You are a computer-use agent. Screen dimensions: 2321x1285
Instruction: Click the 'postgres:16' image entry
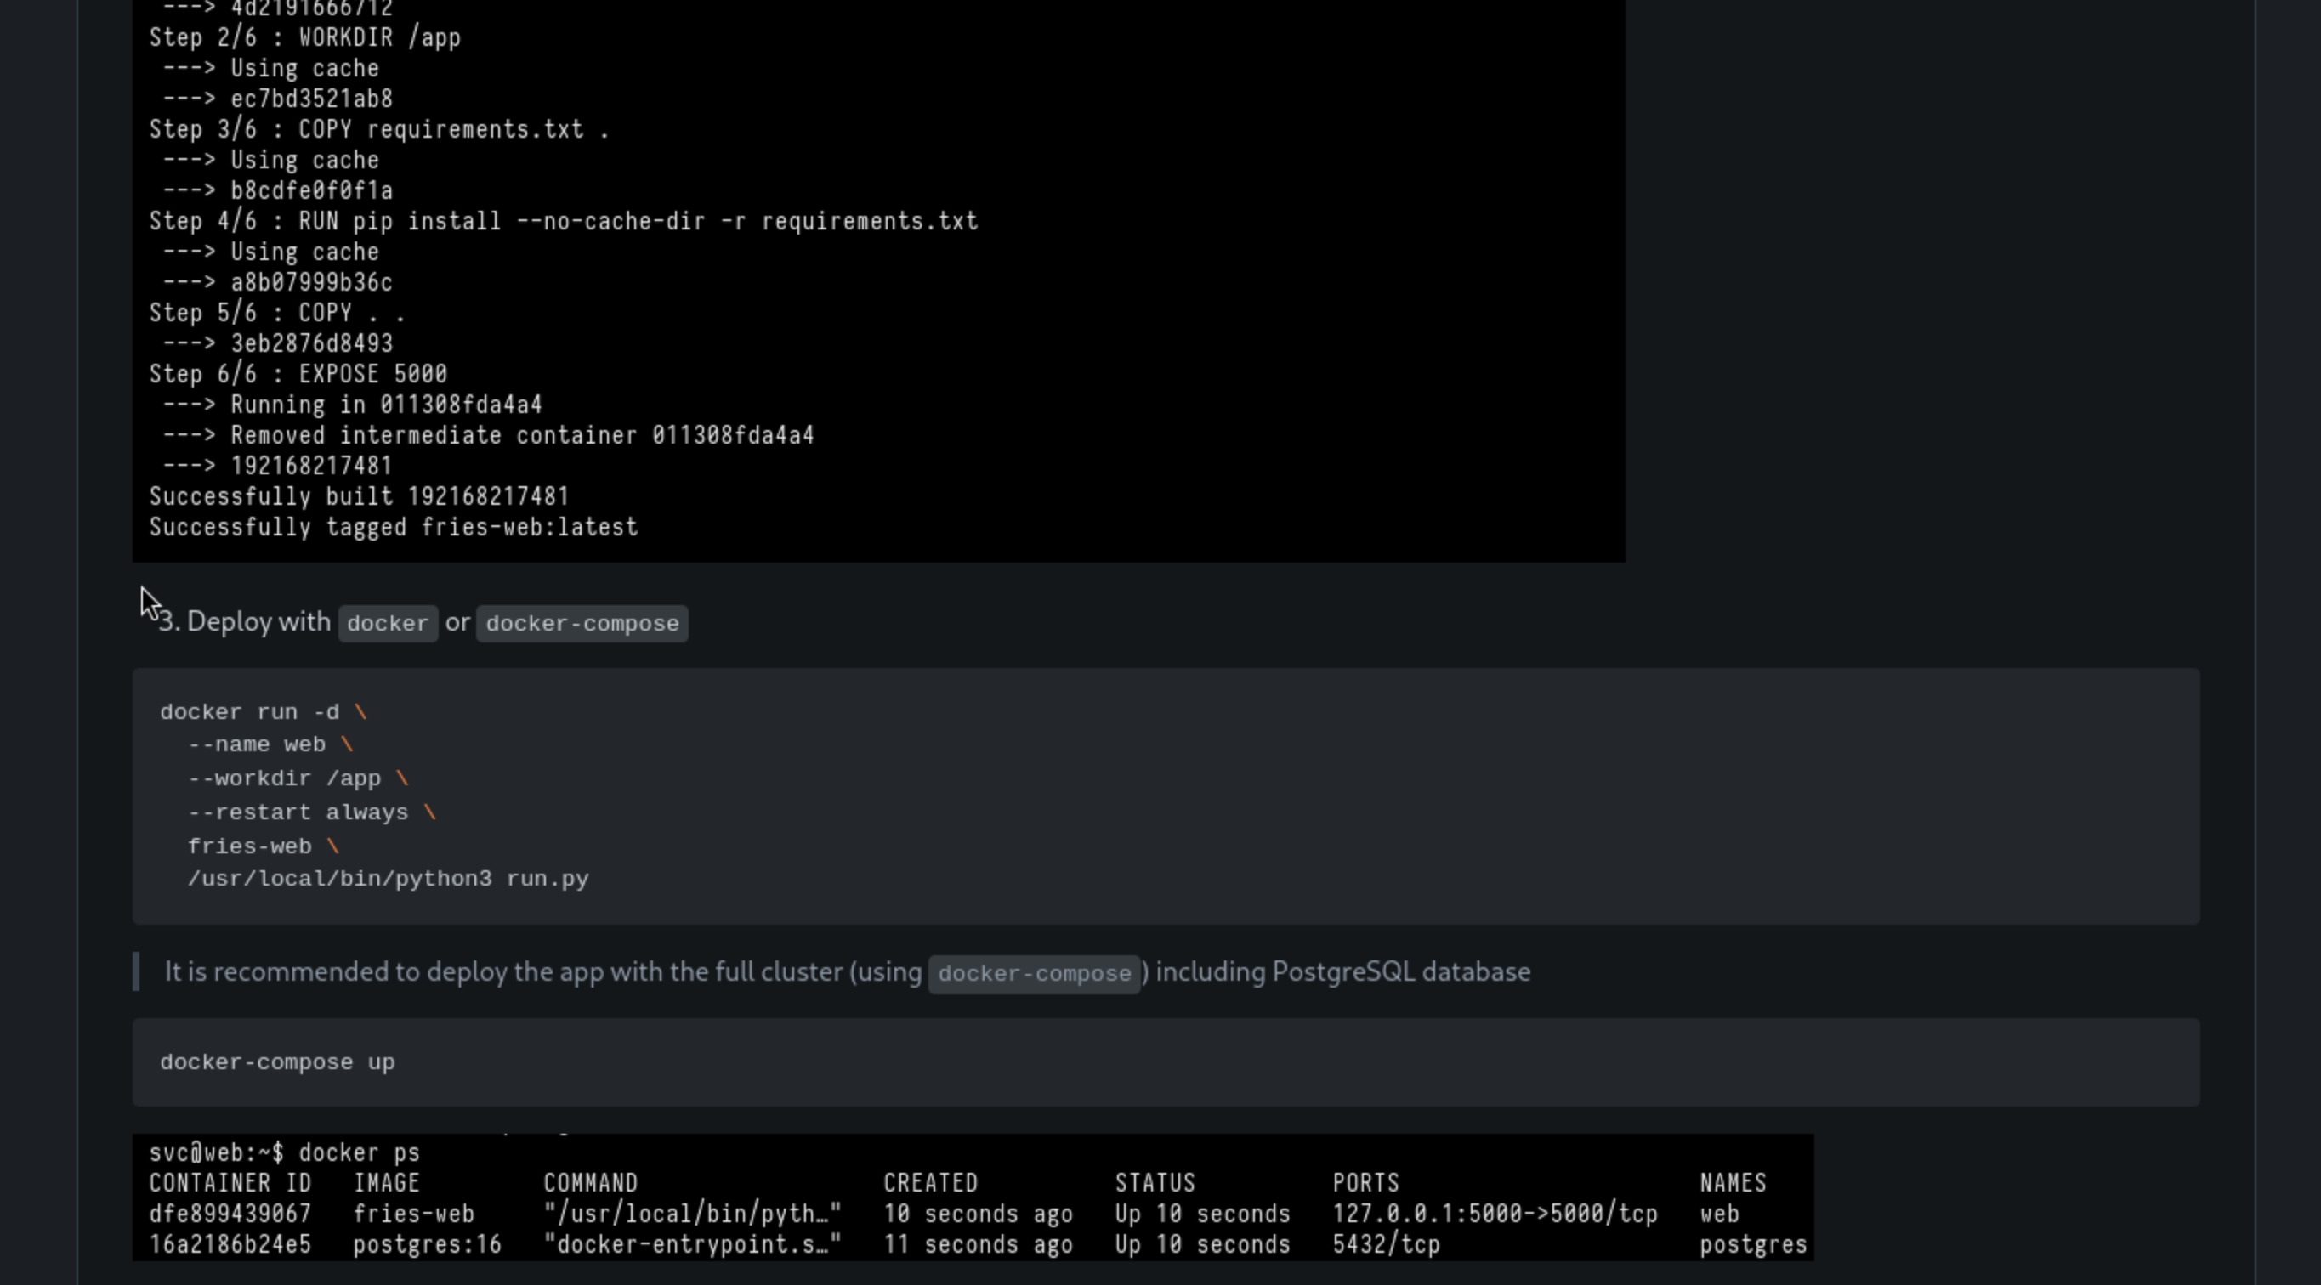click(x=426, y=1244)
